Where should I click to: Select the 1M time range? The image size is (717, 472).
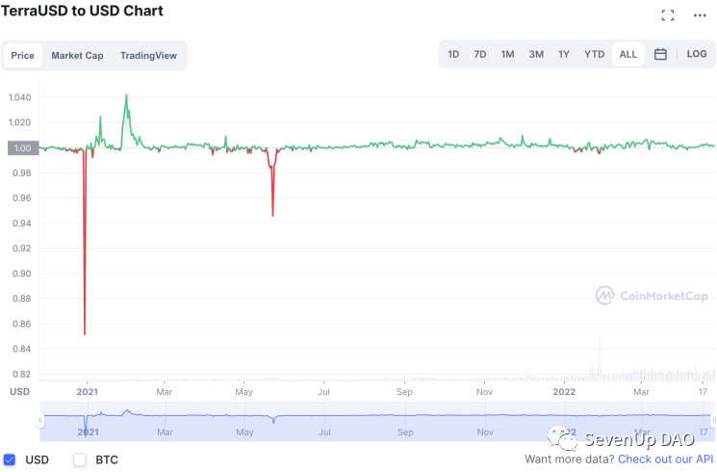click(507, 55)
